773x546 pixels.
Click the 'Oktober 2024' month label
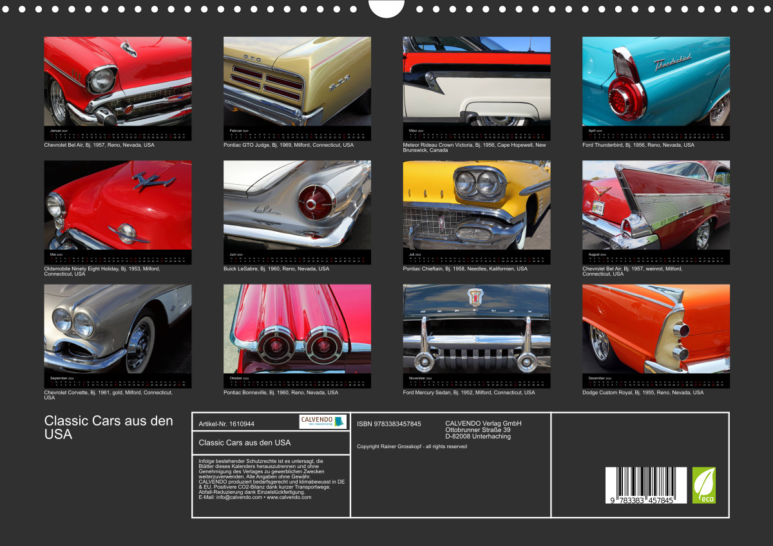(239, 378)
